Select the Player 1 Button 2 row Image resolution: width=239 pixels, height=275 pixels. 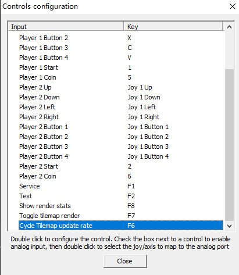[x=121, y=38]
